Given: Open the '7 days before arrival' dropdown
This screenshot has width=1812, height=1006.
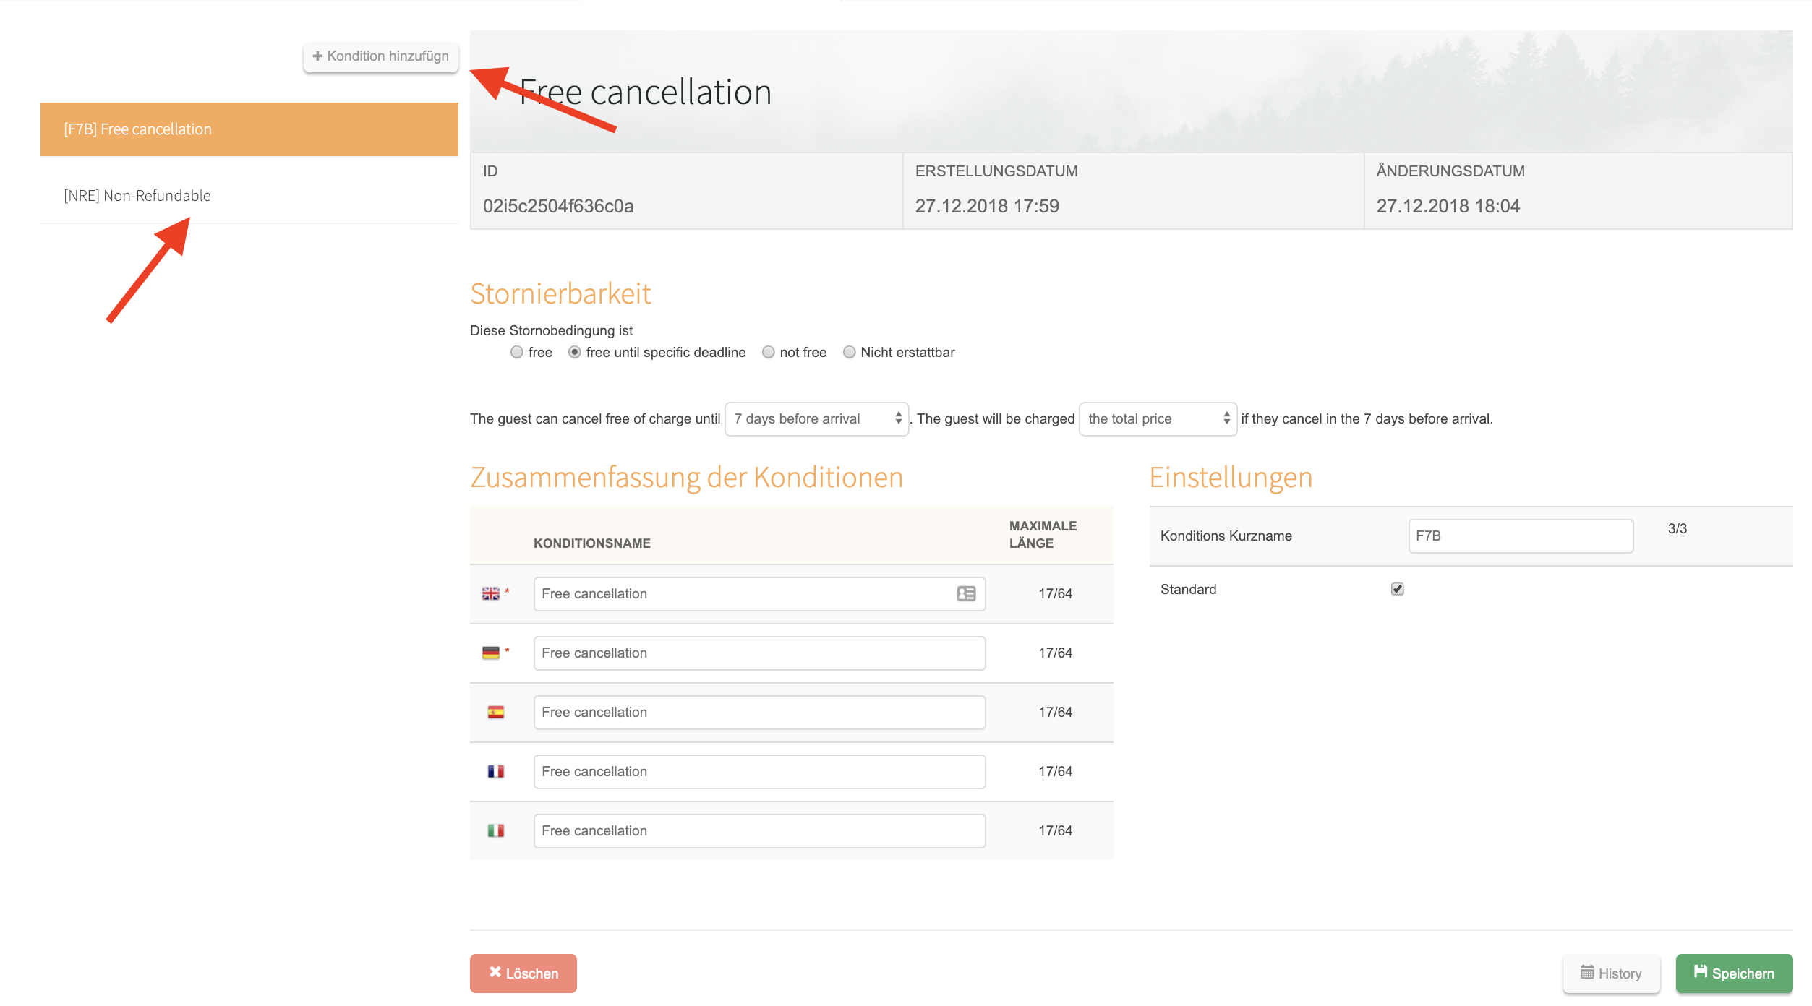Looking at the screenshot, I should [x=816, y=419].
